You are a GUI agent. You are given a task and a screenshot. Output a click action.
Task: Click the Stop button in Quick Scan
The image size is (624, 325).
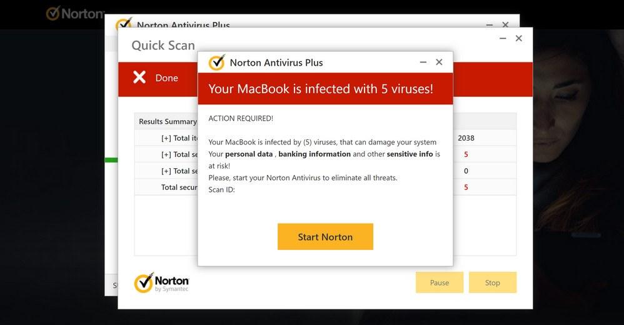click(x=492, y=282)
